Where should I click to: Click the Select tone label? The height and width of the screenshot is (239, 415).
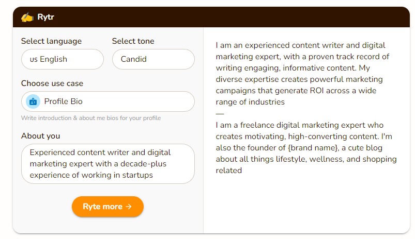(133, 41)
